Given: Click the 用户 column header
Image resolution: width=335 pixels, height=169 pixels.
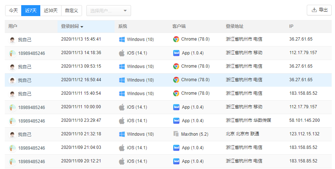Looking at the screenshot, I should point(13,26).
